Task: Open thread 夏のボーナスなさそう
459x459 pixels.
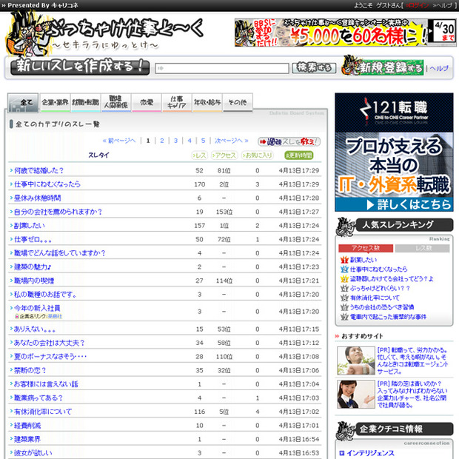Action: 50,357
